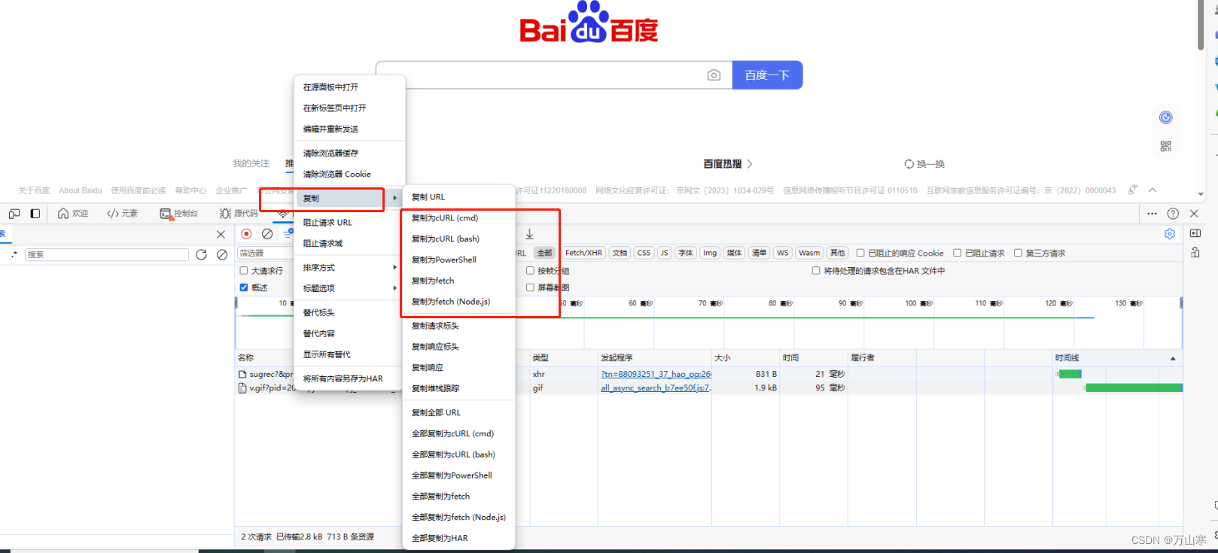The width and height of the screenshot is (1218, 553).
Task: Toggle the 屏幕截图 checkbox
Action: pos(530,287)
